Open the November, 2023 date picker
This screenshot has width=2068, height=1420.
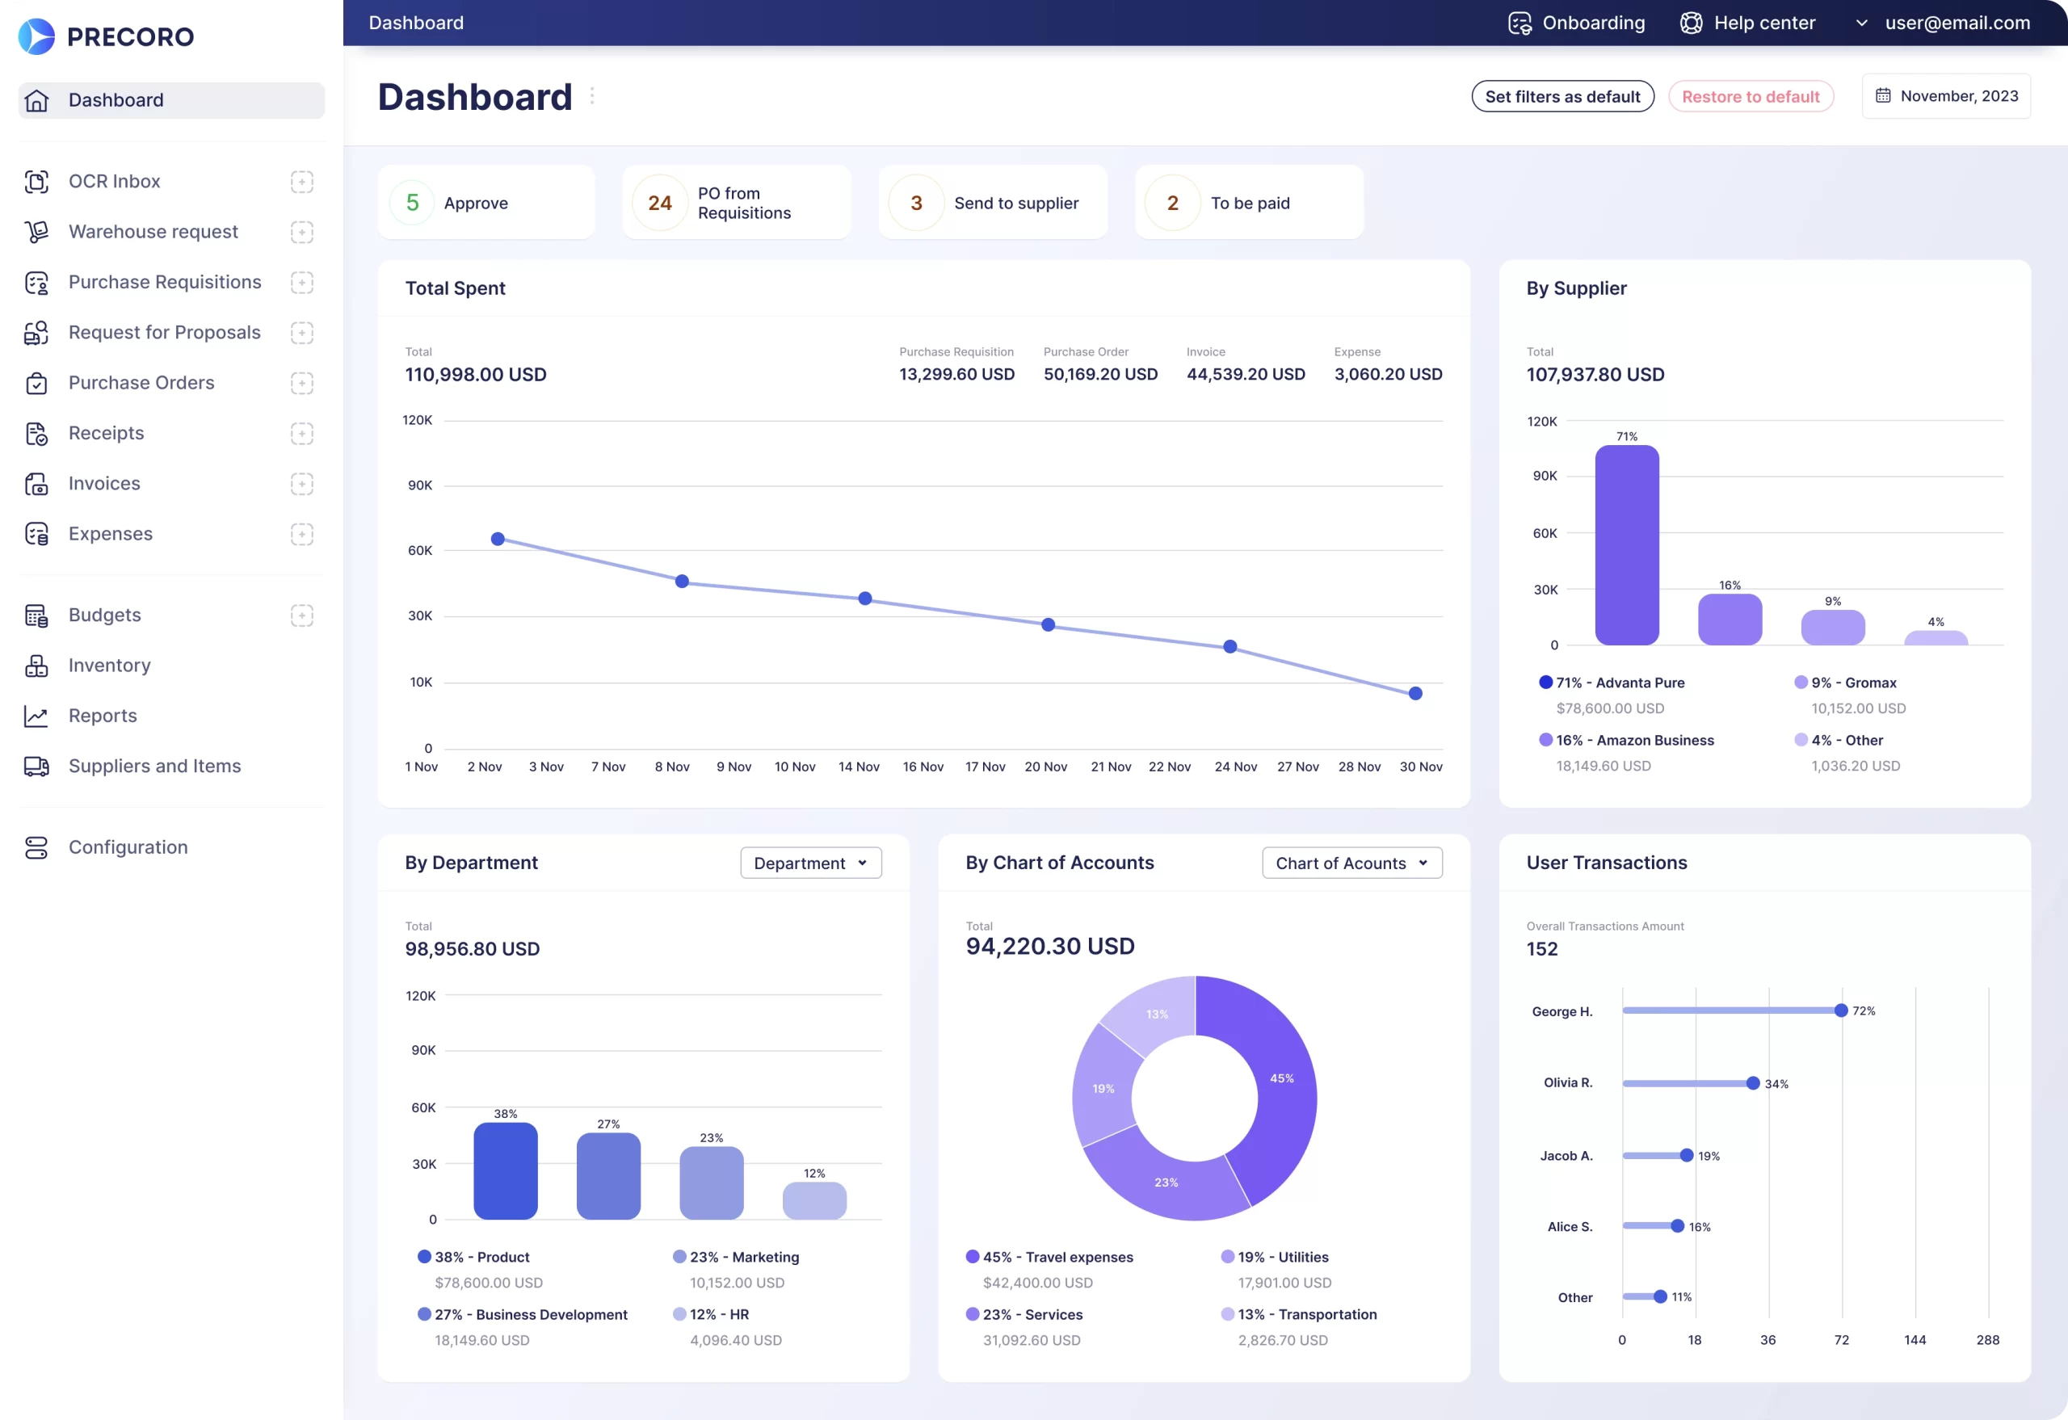1946,96
